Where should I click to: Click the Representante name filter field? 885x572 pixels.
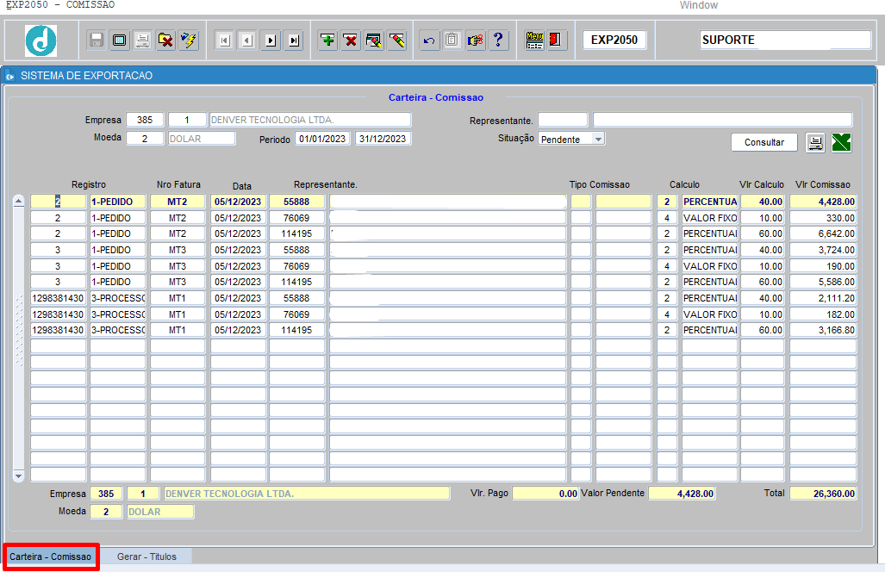722,120
